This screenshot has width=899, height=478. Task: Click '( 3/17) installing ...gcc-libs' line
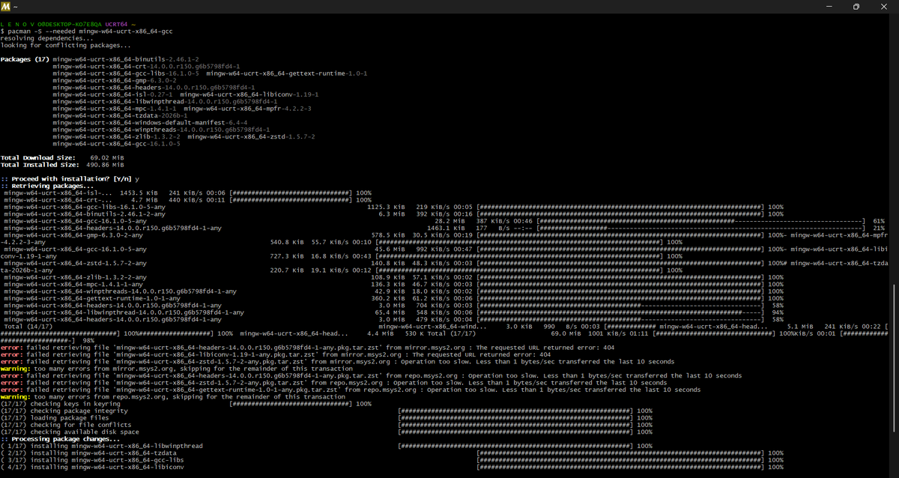[x=392, y=460]
